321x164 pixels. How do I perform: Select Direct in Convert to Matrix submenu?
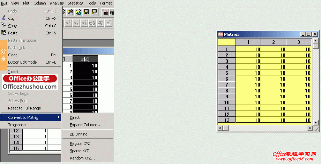click(88, 117)
